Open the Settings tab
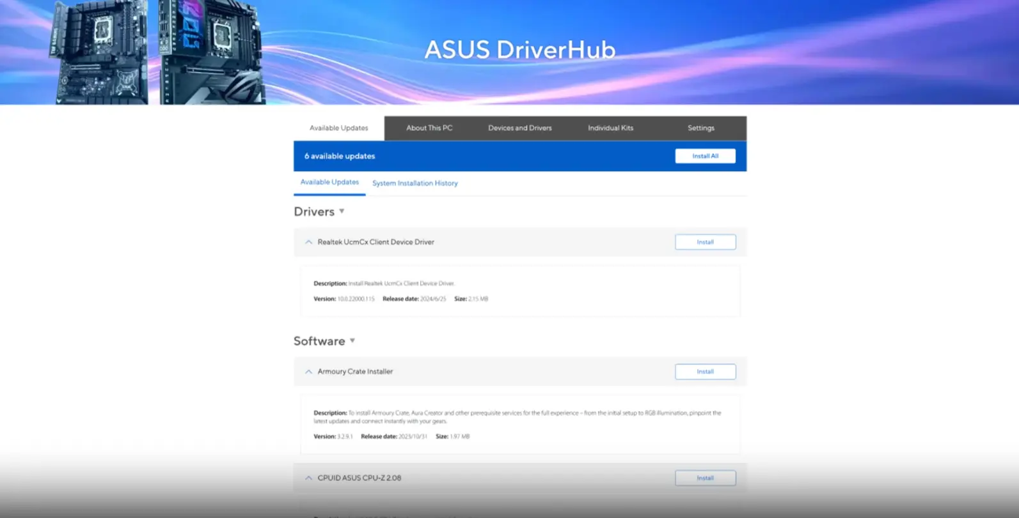 (x=701, y=128)
